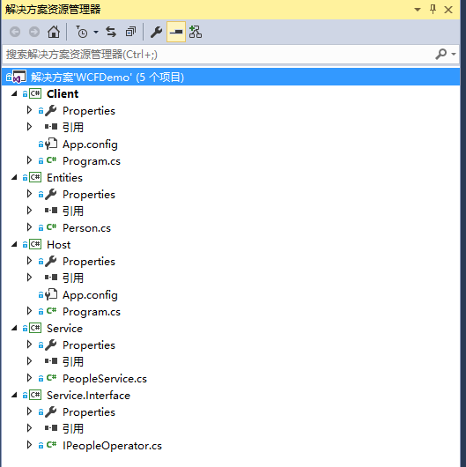The width and height of the screenshot is (466, 467).
Task: Click the WCFDemo solution icon
Action: [19, 77]
